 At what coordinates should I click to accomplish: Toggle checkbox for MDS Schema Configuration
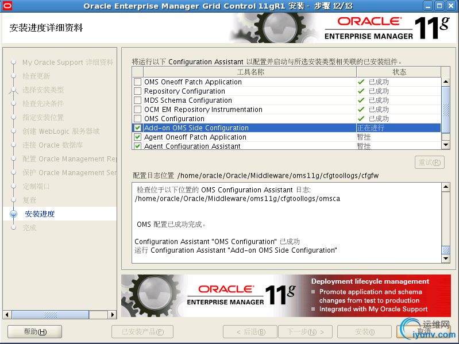click(x=137, y=101)
